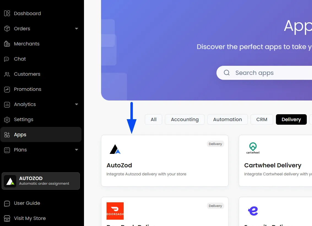Select the Delivery category filter
The width and height of the screenshot is (312, 226).
[x=291, y=119]
